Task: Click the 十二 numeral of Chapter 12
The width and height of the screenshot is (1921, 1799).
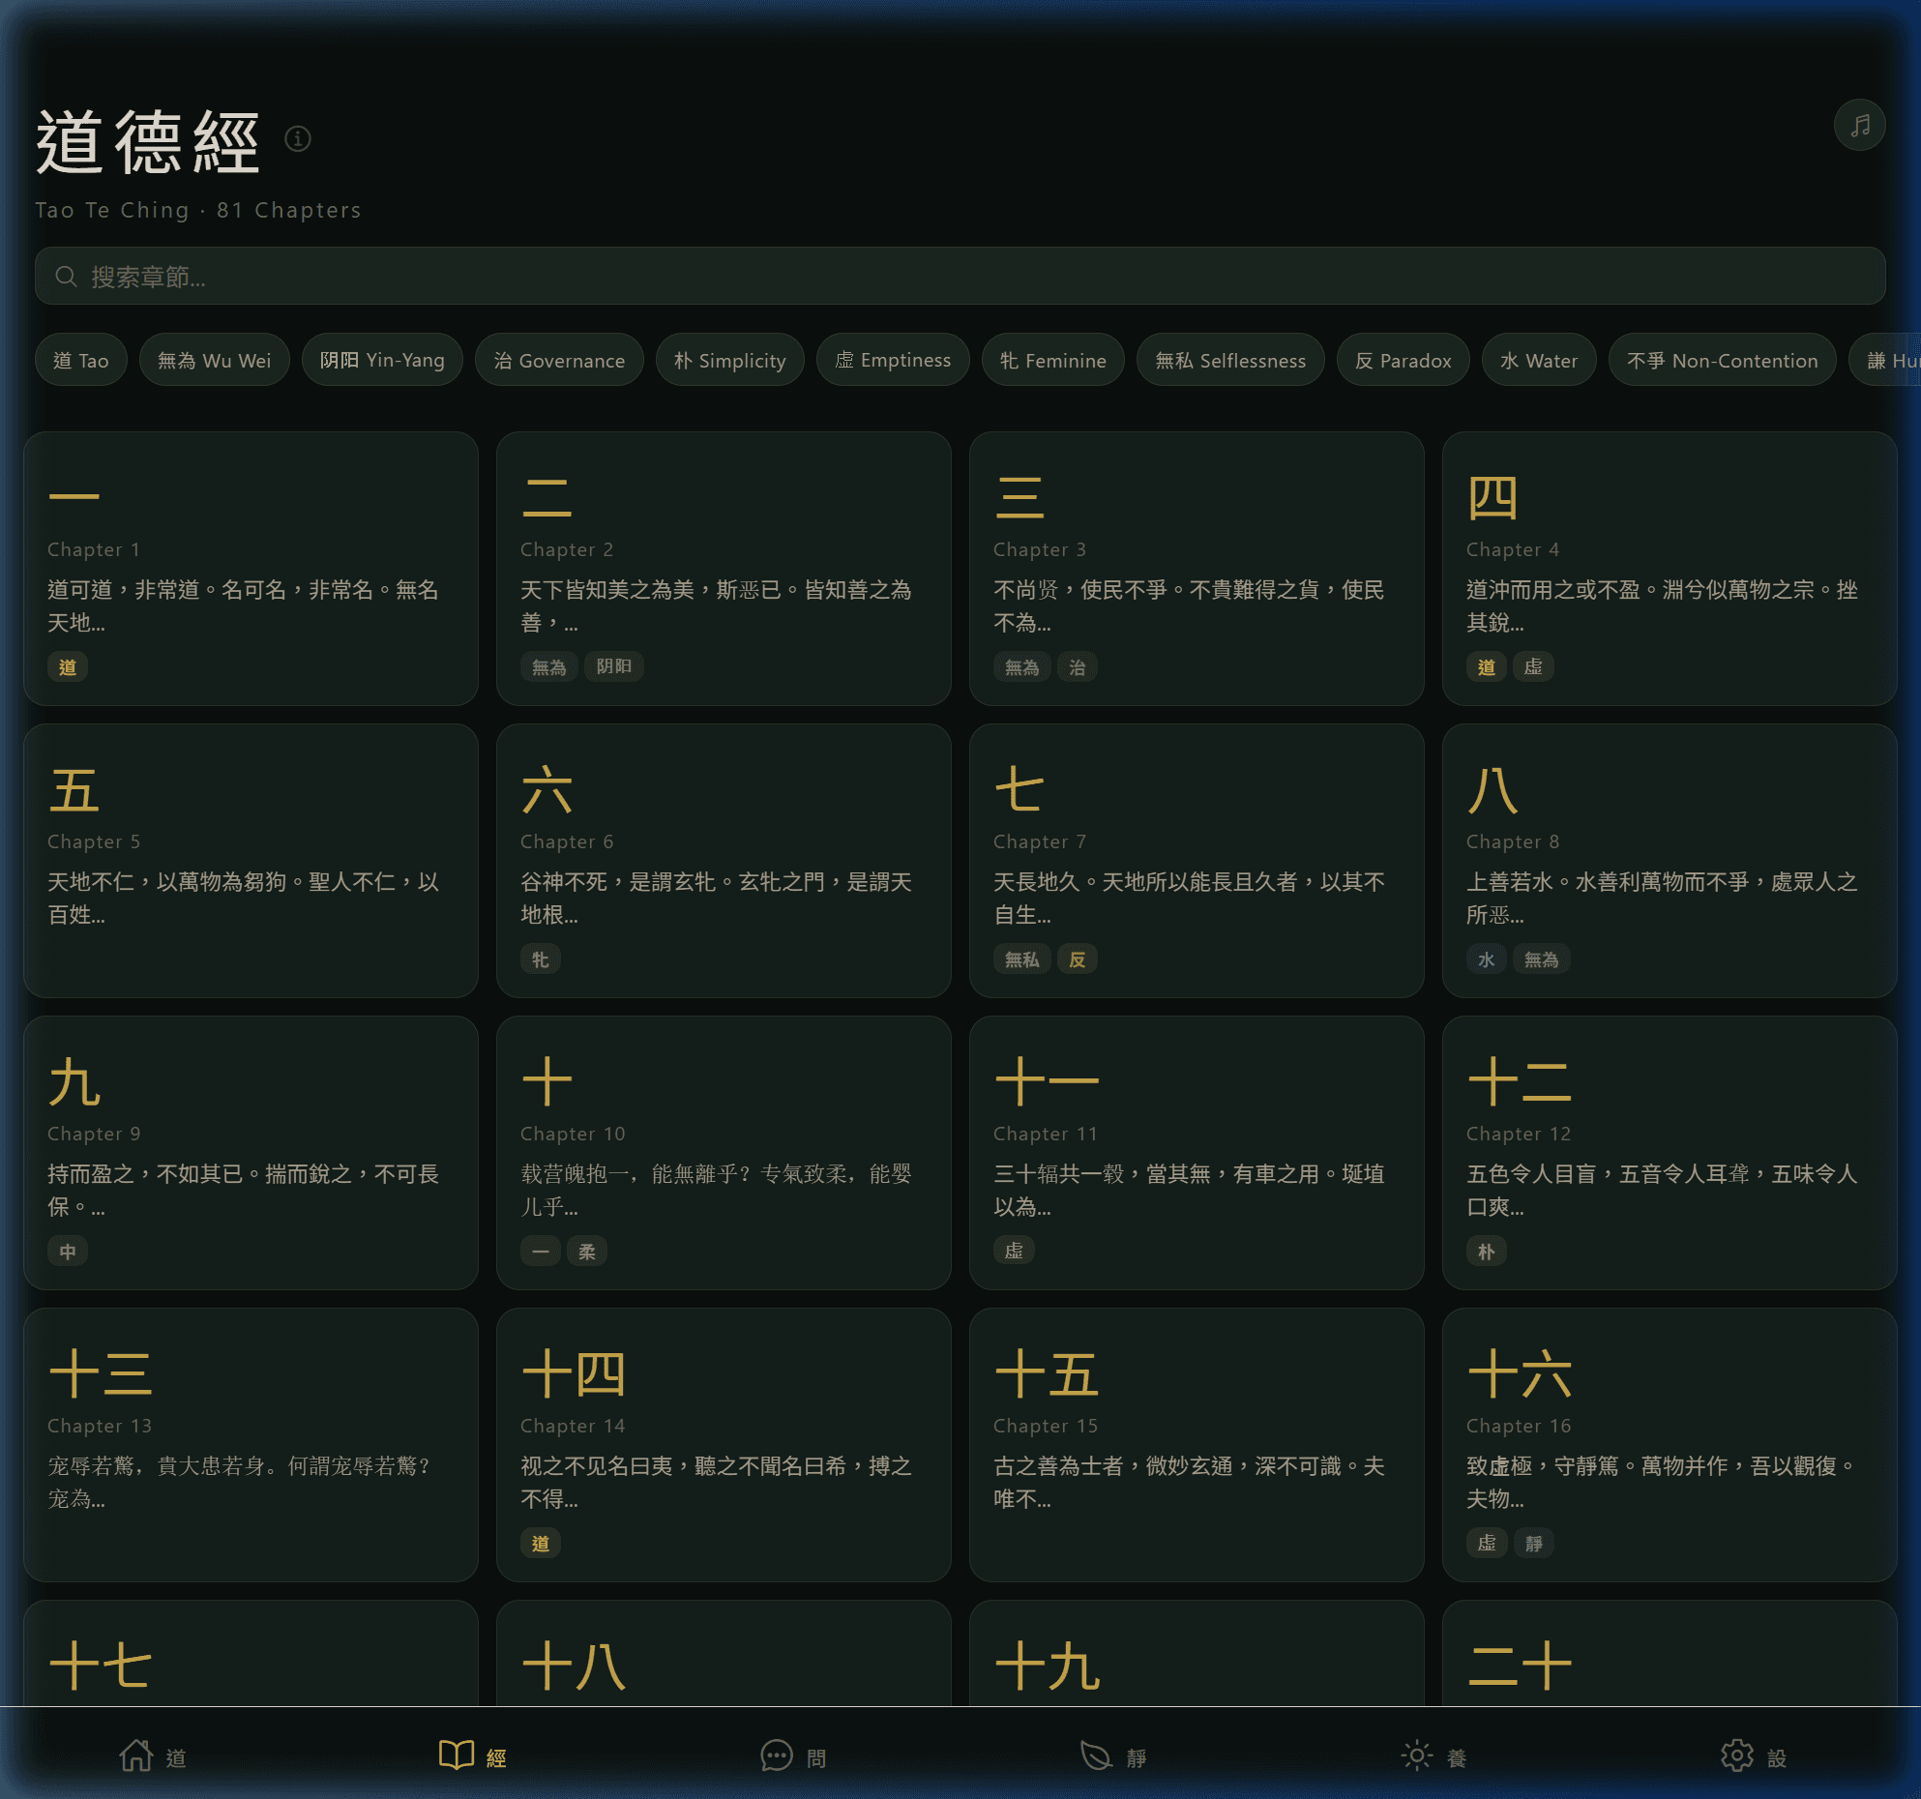Action: click(x=1520, y=1082)
